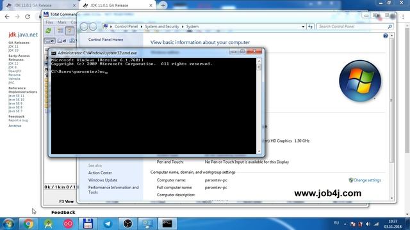Open the Windows Update link
This screenshot has height=230, width=410.
102,180
